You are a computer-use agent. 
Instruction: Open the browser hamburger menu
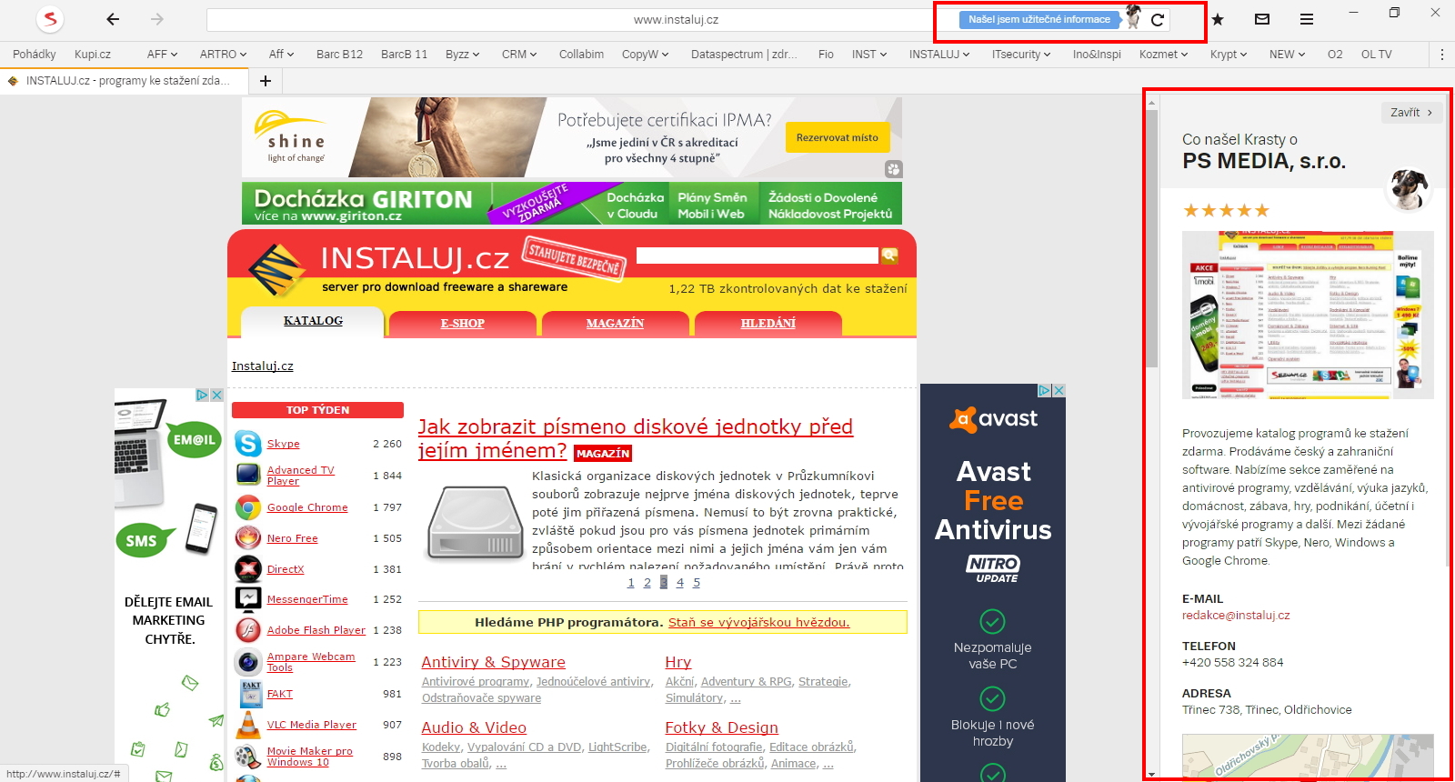[x=1307, y=19]
